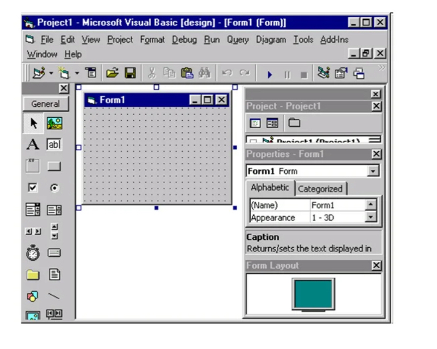437x349 pixels.
Task: Select the FileListBox tool
Action: point(54,275)
